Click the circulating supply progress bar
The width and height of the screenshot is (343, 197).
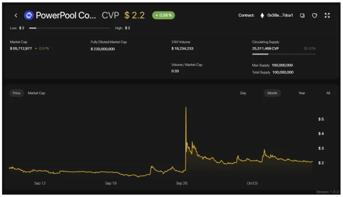284,54
